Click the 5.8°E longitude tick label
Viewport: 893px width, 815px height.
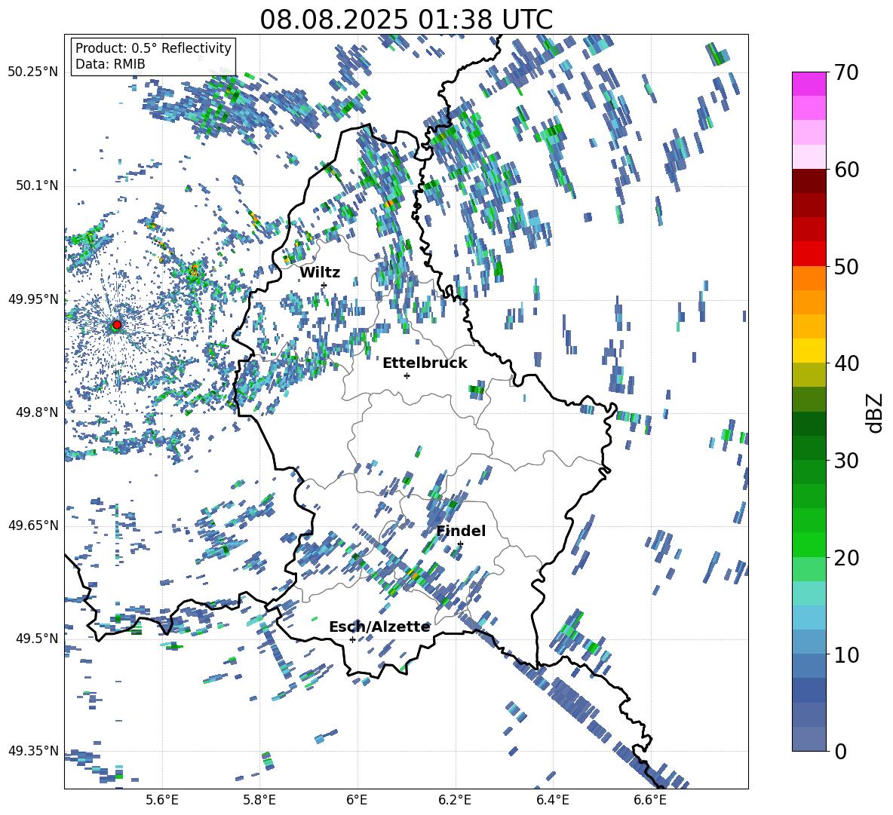click(259, 800)
